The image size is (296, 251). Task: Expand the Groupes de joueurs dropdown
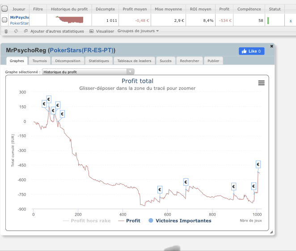138,31
